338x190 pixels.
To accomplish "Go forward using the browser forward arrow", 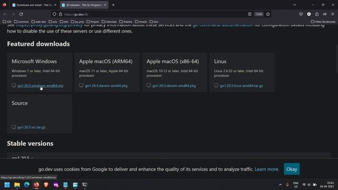I will [13, 14].
